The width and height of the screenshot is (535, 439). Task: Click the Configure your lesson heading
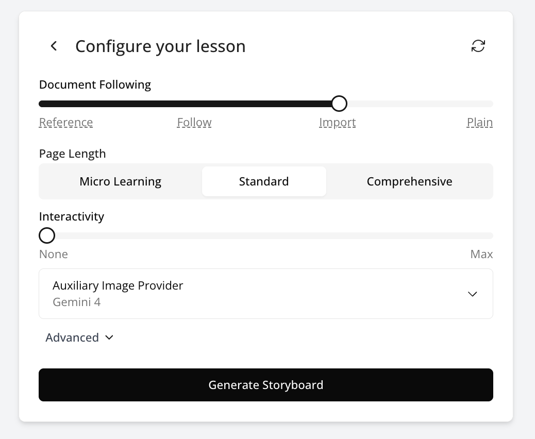point(160,46)
